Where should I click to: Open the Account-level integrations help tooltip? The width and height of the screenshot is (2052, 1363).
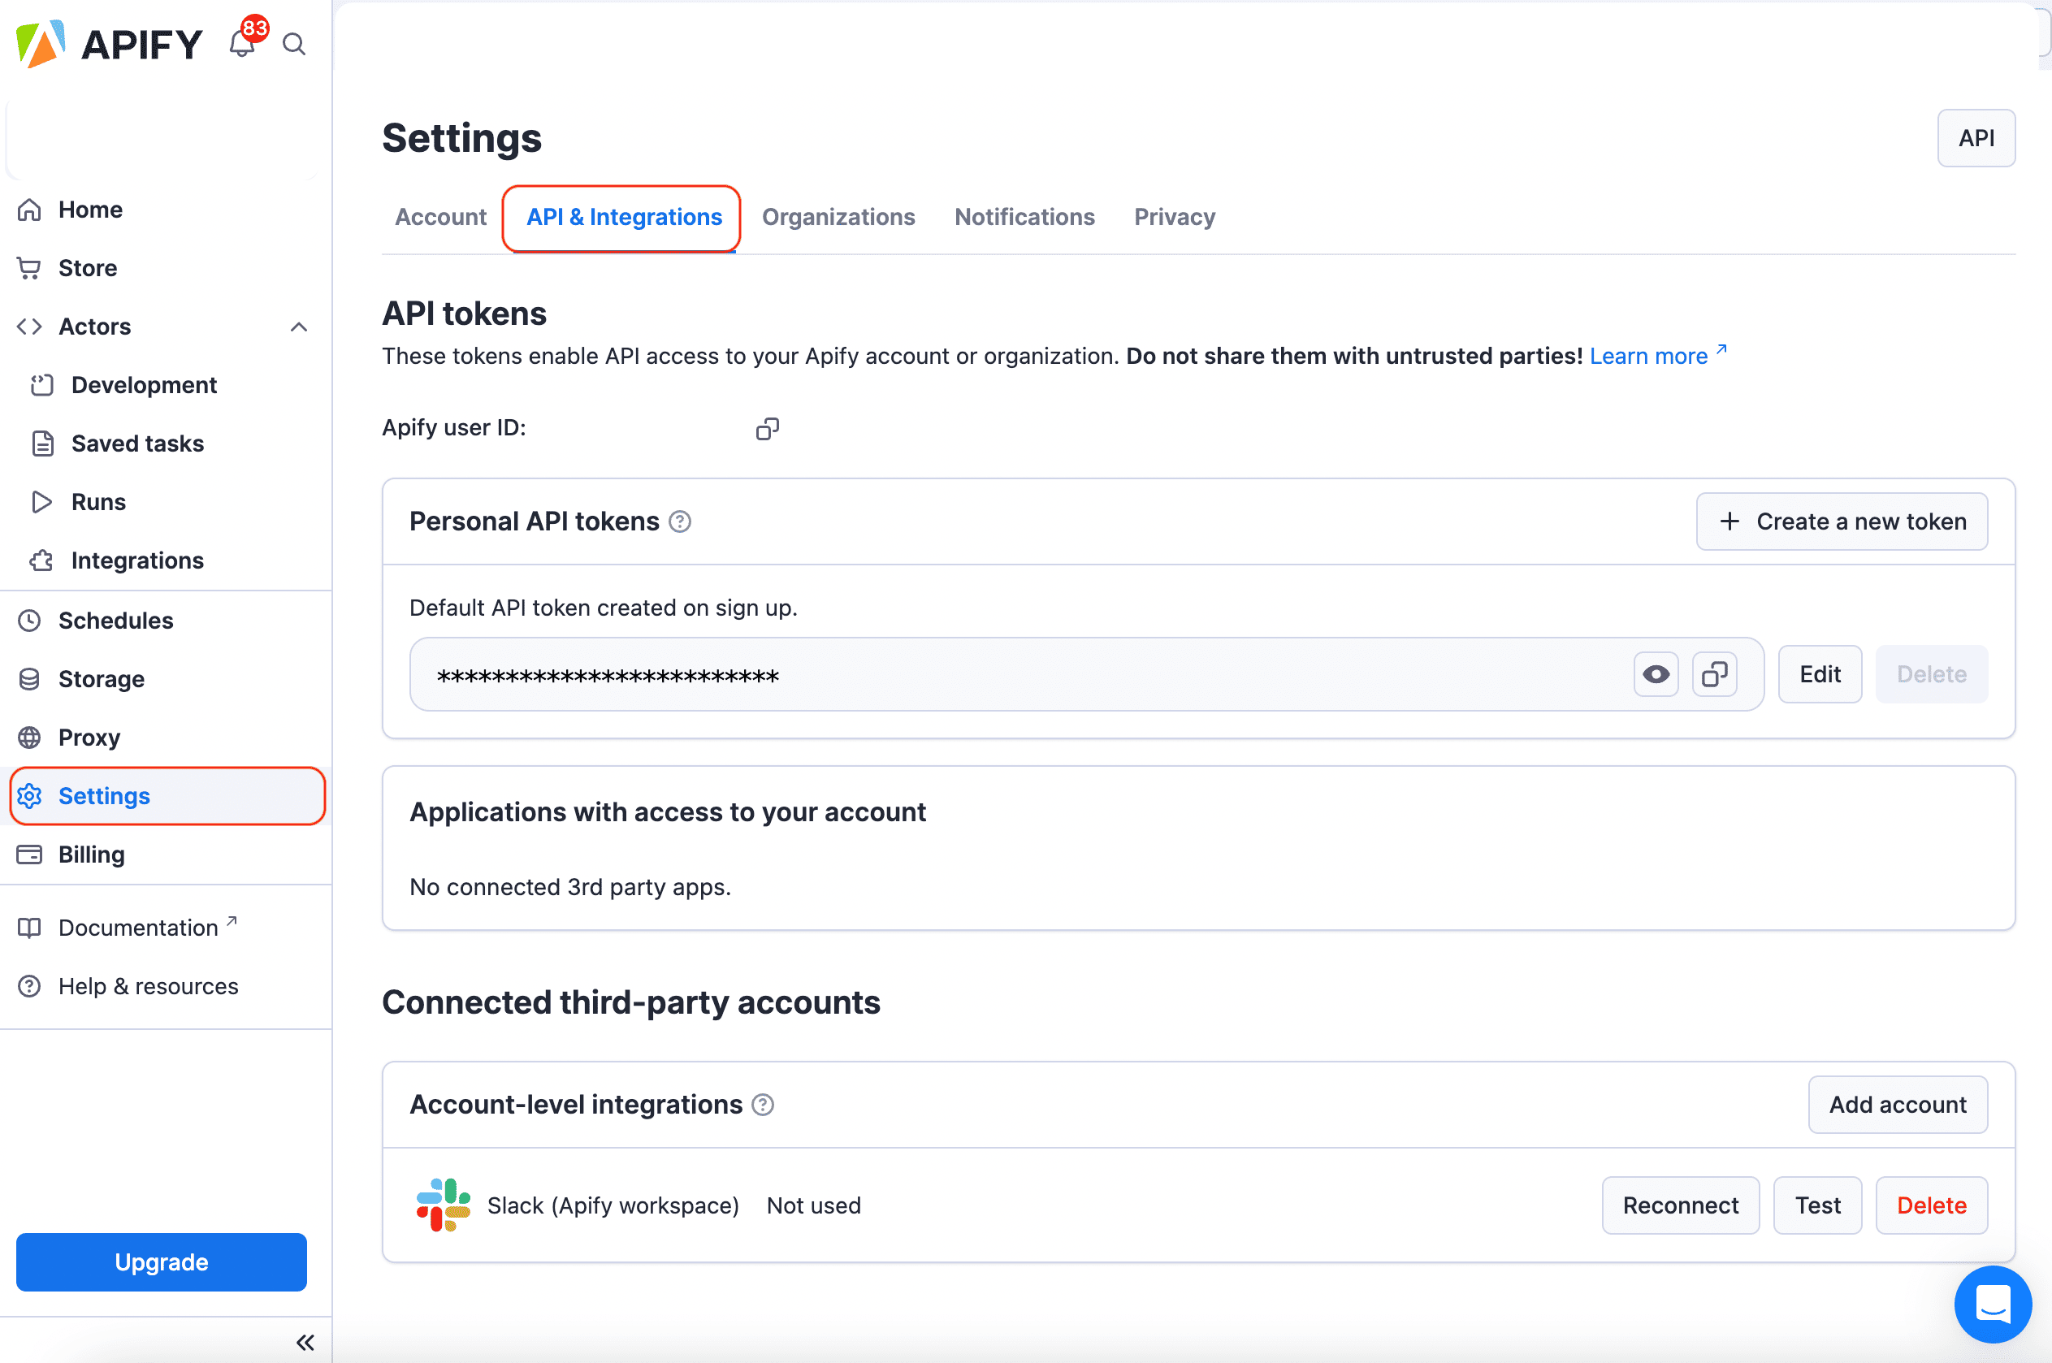(763, 1104)
